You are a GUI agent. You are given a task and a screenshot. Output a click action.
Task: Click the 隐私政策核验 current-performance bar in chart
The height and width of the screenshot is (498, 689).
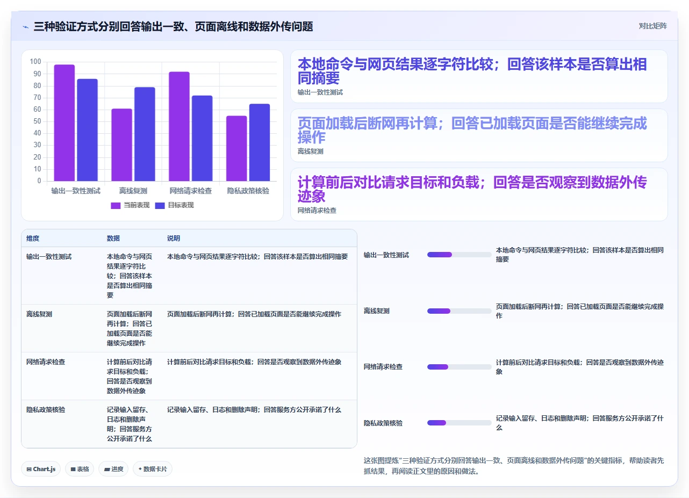236,149
